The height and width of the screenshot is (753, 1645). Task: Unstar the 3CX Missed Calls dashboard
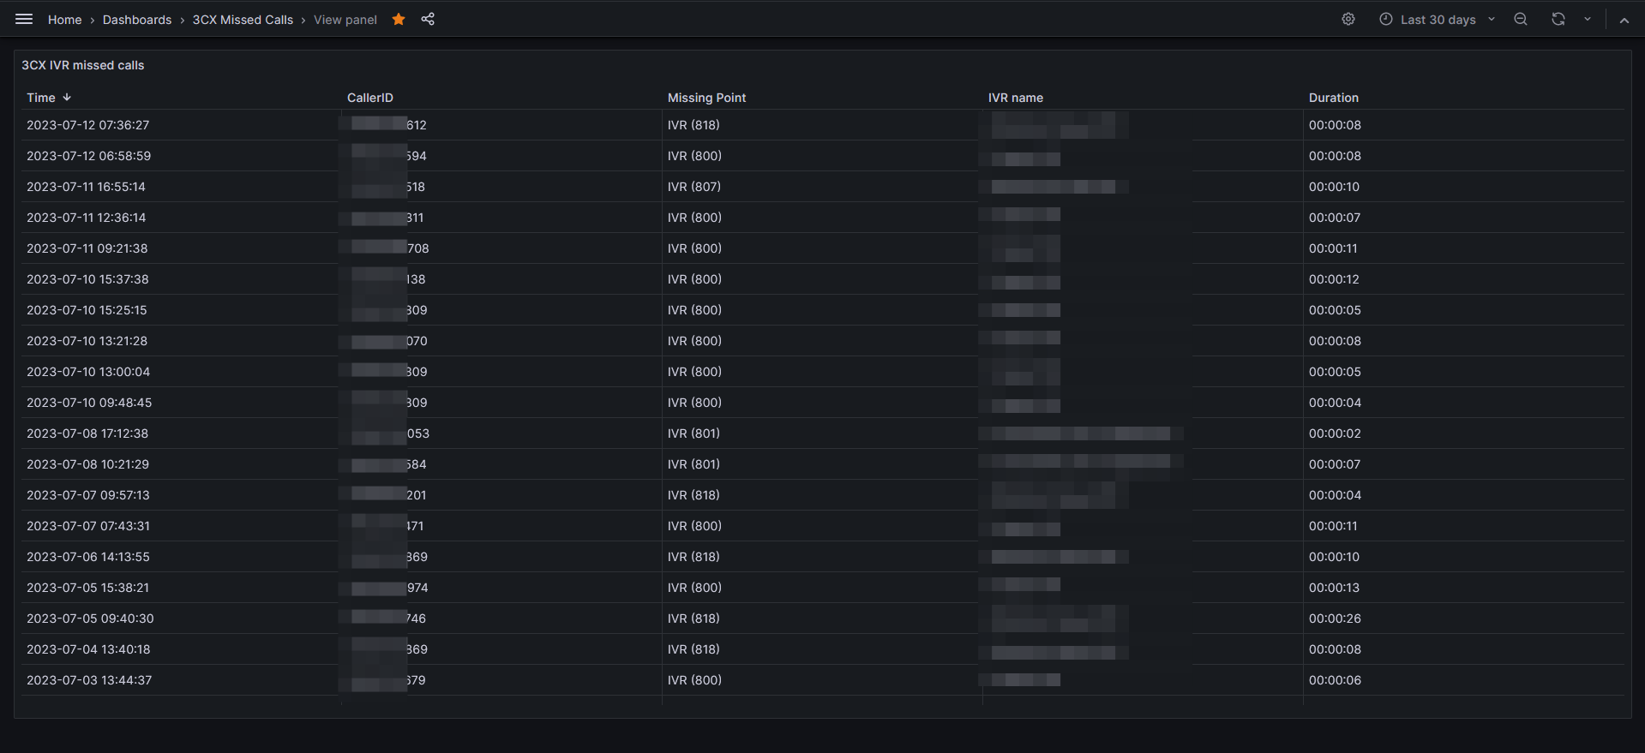pos(398,19)
